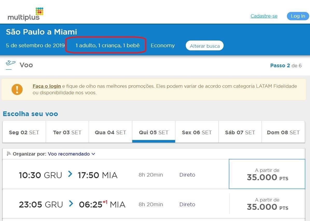Viewport: 310px width, 221px height.
Task: Click the 23:05 GRU departure time
Action: (x=41, y=205)
